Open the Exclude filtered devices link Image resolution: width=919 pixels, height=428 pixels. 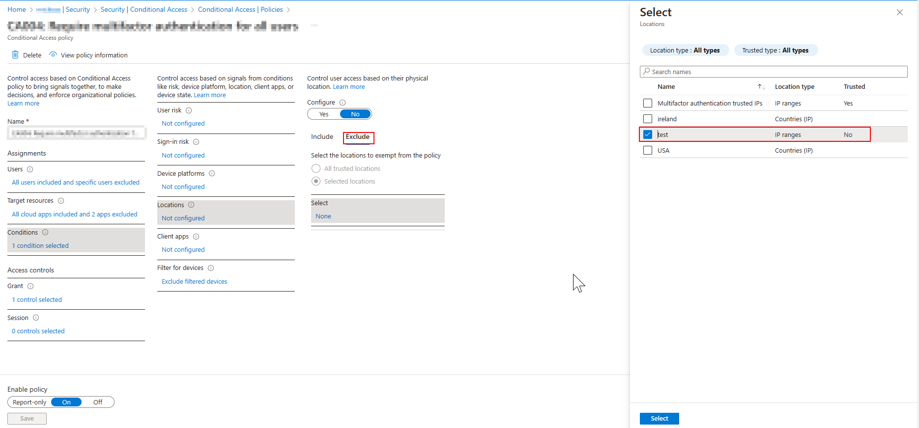tap(195, 282)
